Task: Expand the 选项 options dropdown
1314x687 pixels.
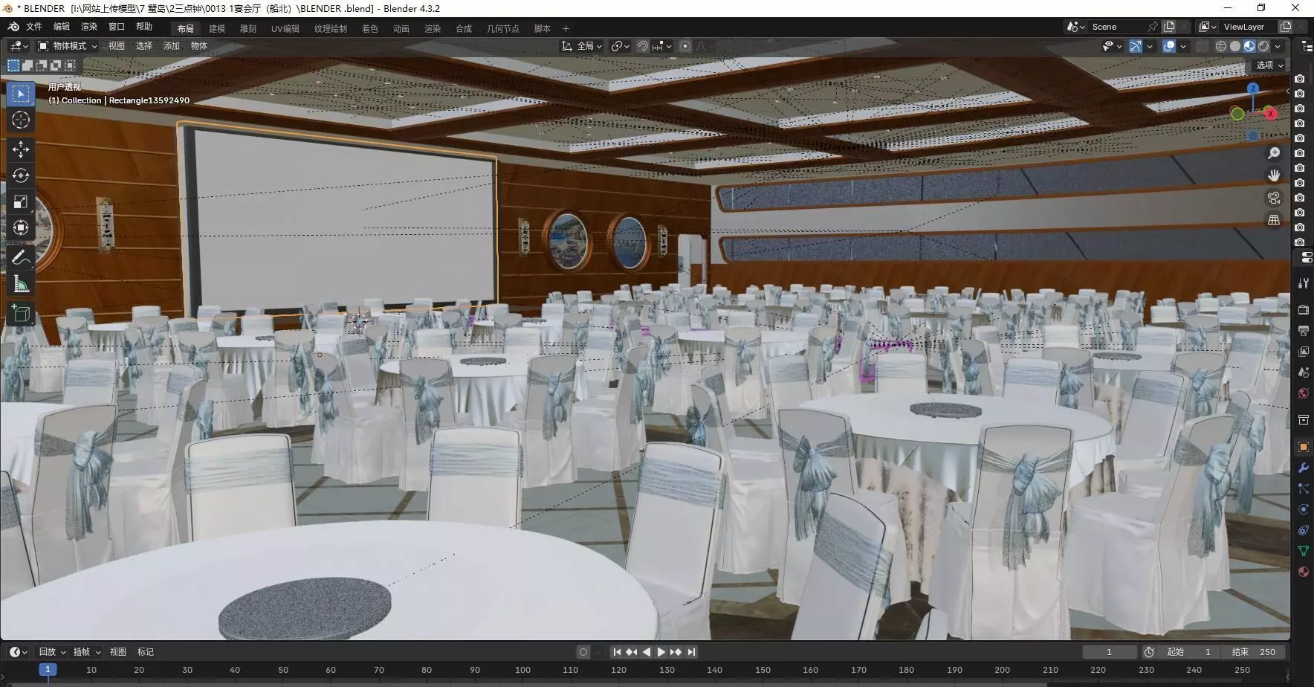Action: pyautogui.click(x=1269, y=65)
